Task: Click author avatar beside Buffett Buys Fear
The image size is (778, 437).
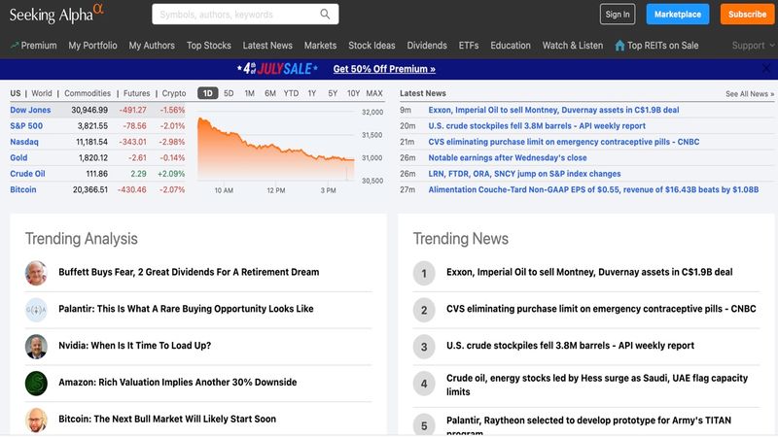Action: pyautogui.click(x=36, y=273)
